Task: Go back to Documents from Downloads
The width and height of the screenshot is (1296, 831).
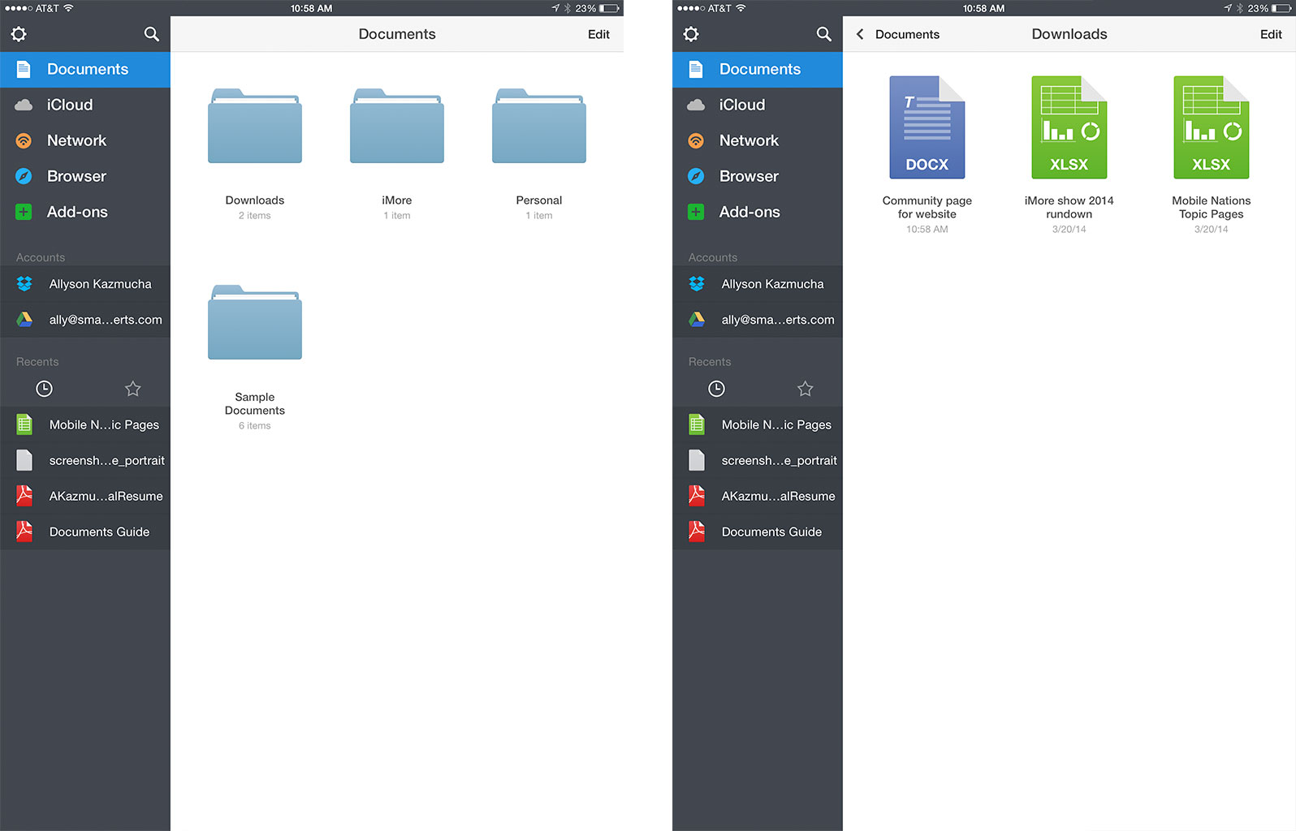Action: tap(898, 34)
